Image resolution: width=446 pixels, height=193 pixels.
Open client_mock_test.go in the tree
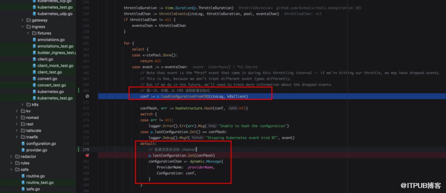coord(55,65)
